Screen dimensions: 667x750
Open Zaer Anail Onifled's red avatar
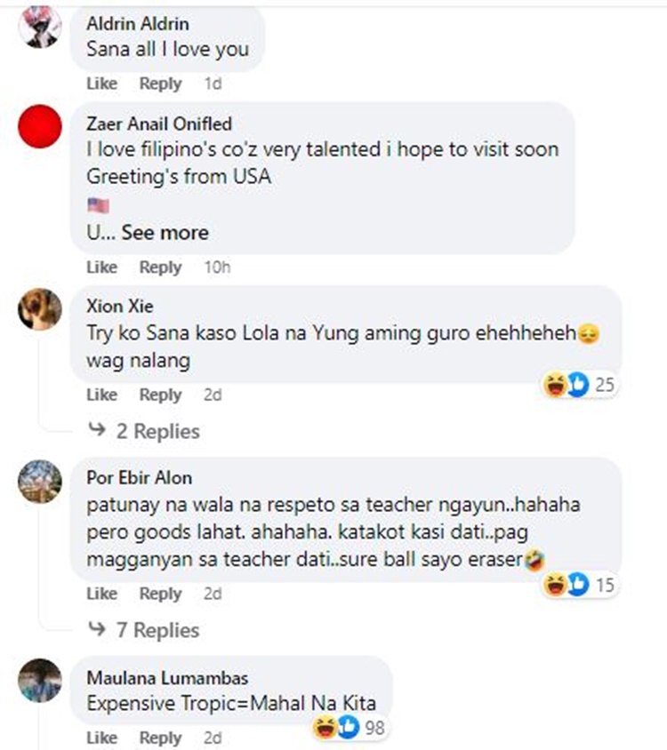pos(40,126)
